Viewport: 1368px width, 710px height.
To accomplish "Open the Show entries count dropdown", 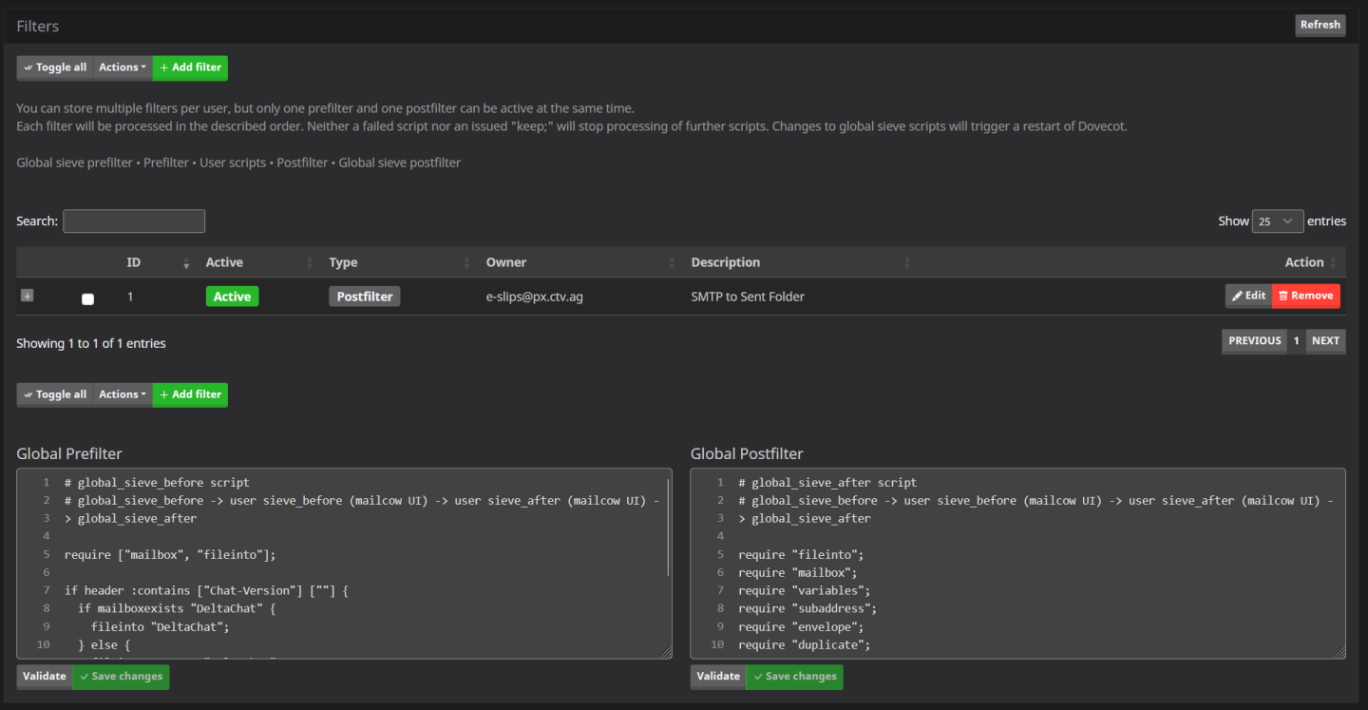I will (1277, 221).
